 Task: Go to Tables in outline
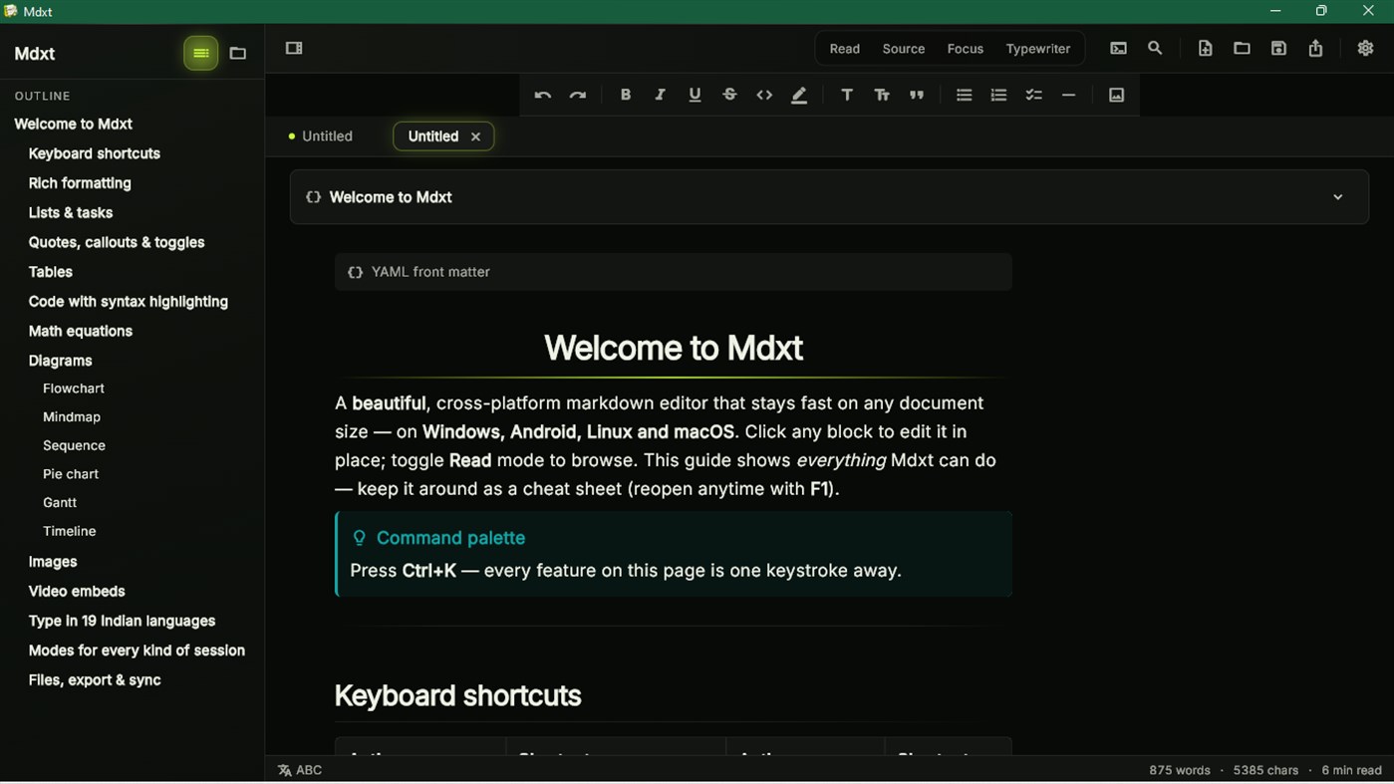[x=51, y=272]
